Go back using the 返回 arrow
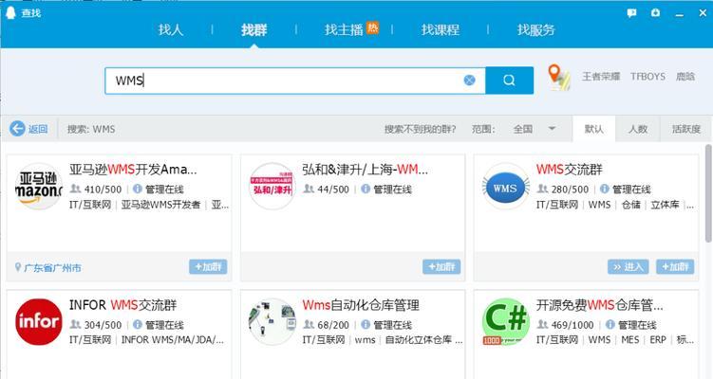 (x=28, y=129)
